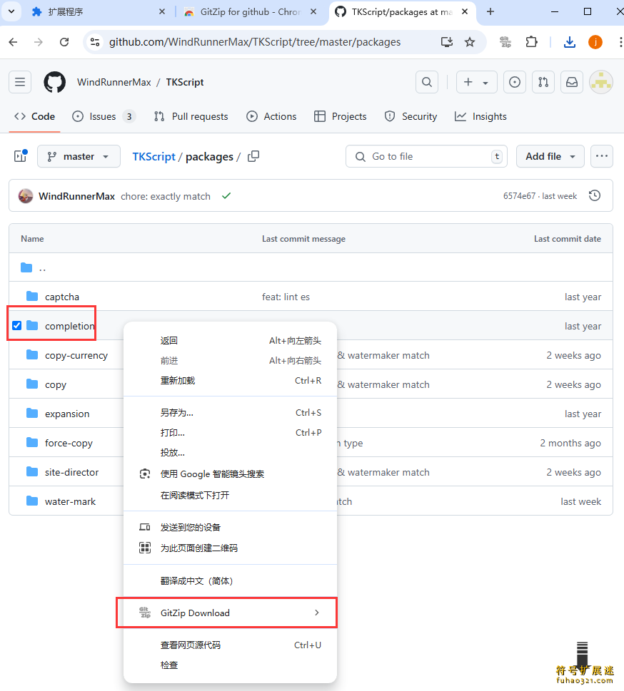Open the GitHub home logo
Viewport: 624px width, 691px height.
55,82
